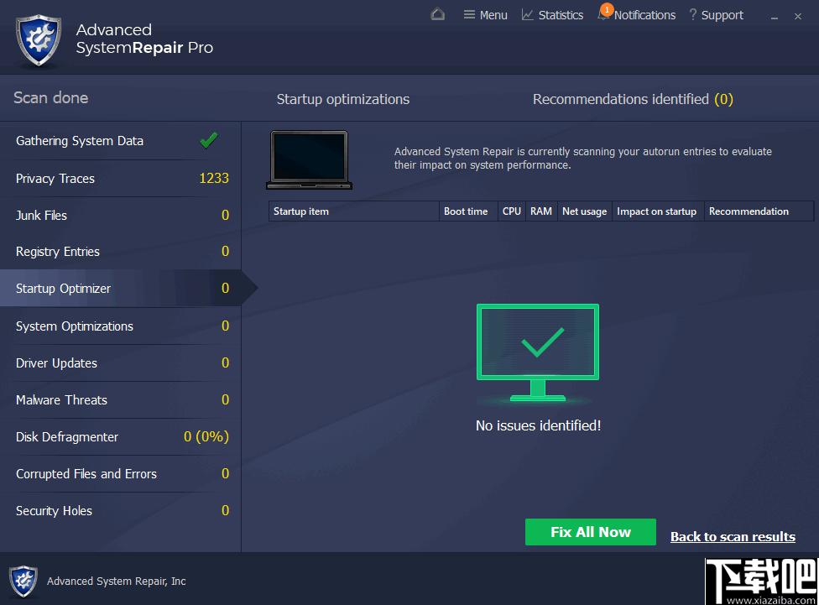
Task: Click the green monitor checkmark graphic
Action: (x=537, y=352)
